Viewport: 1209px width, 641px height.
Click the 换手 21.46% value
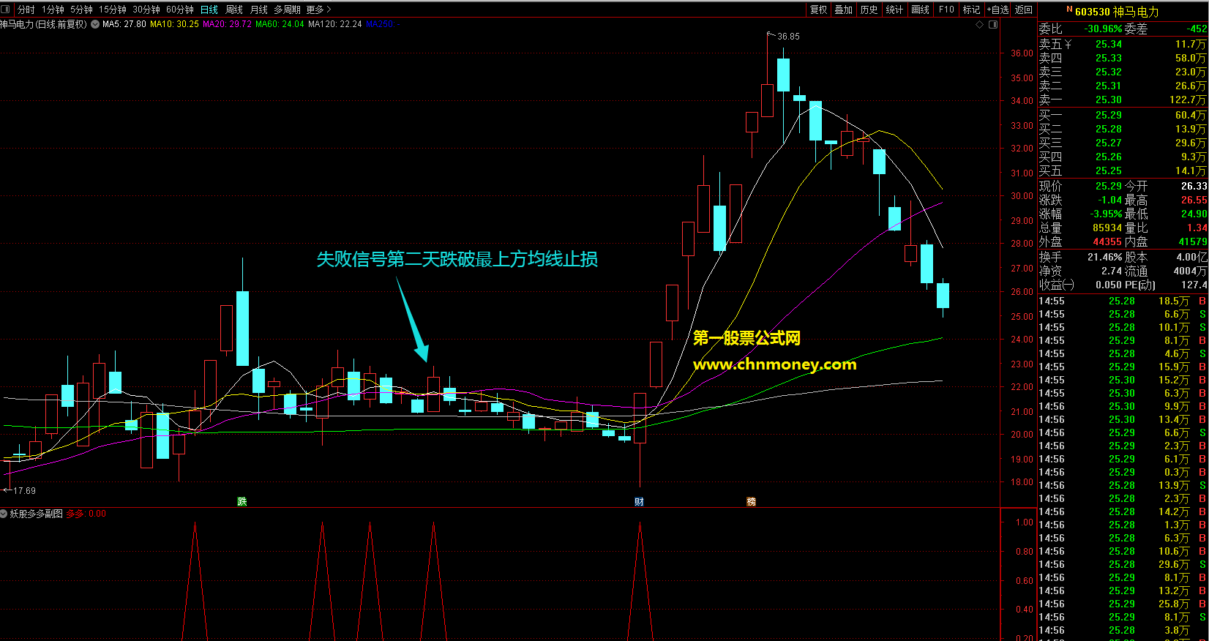pyautogui.click(x=1104, y=257)
